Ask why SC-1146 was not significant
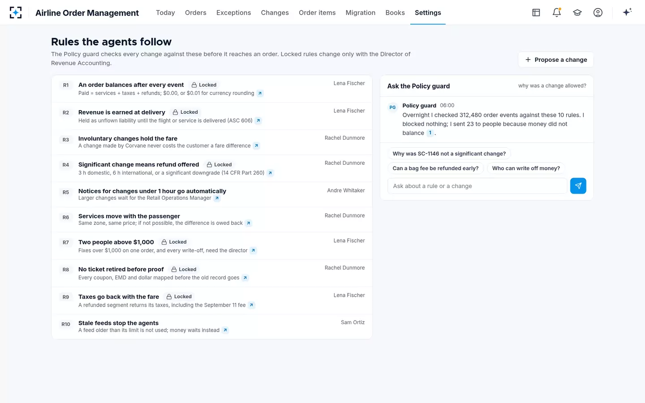The height and width of the screenshot is (403, 645). coord(449,154)
